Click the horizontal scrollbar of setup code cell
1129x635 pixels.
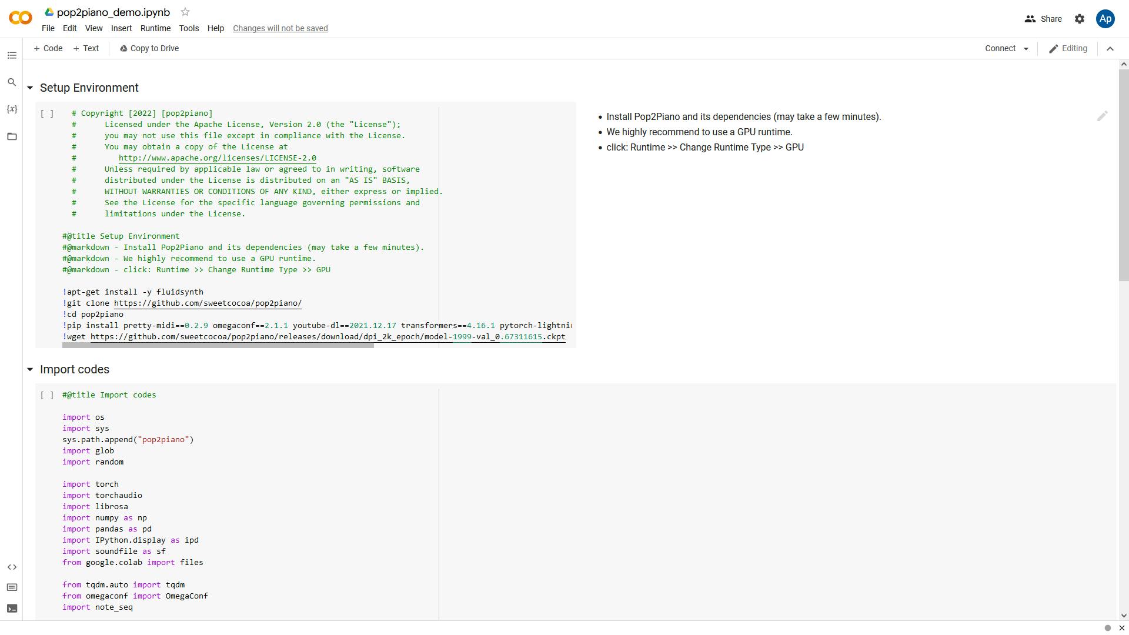coord(218,345)
